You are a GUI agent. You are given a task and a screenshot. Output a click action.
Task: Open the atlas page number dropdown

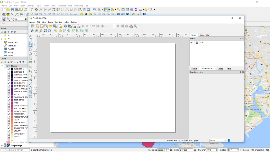pos(114,26)
